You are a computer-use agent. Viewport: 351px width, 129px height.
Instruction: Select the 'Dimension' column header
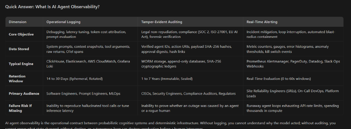coord(24,22)
